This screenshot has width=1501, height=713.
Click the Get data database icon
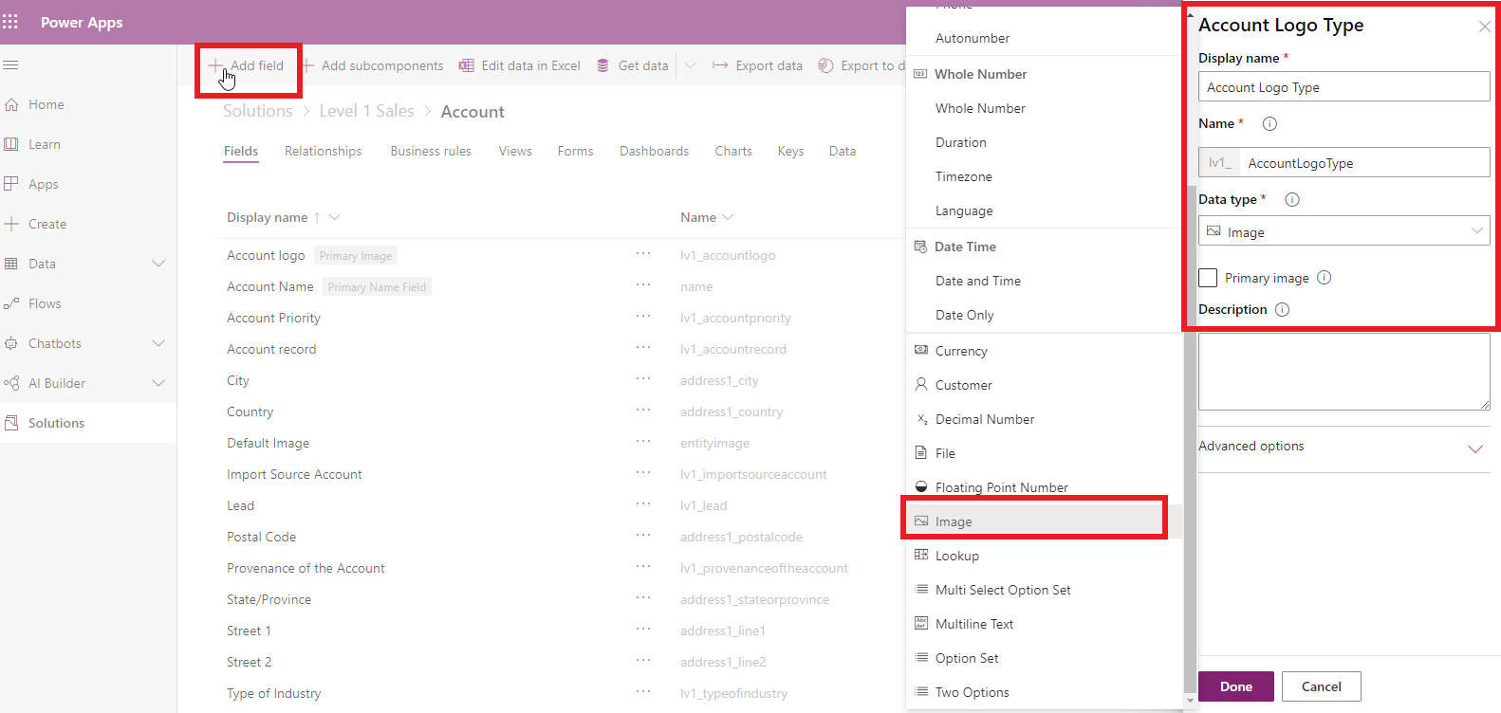(x=602, y=65)
